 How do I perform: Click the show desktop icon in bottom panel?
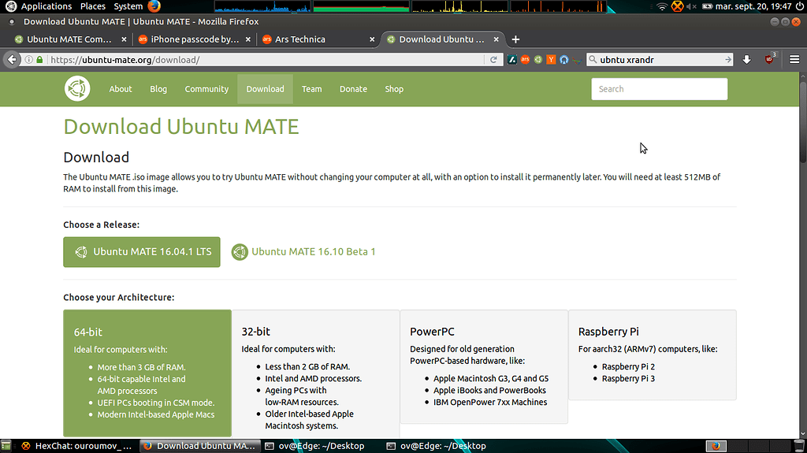pyautogui.click(x=6, y=446)
